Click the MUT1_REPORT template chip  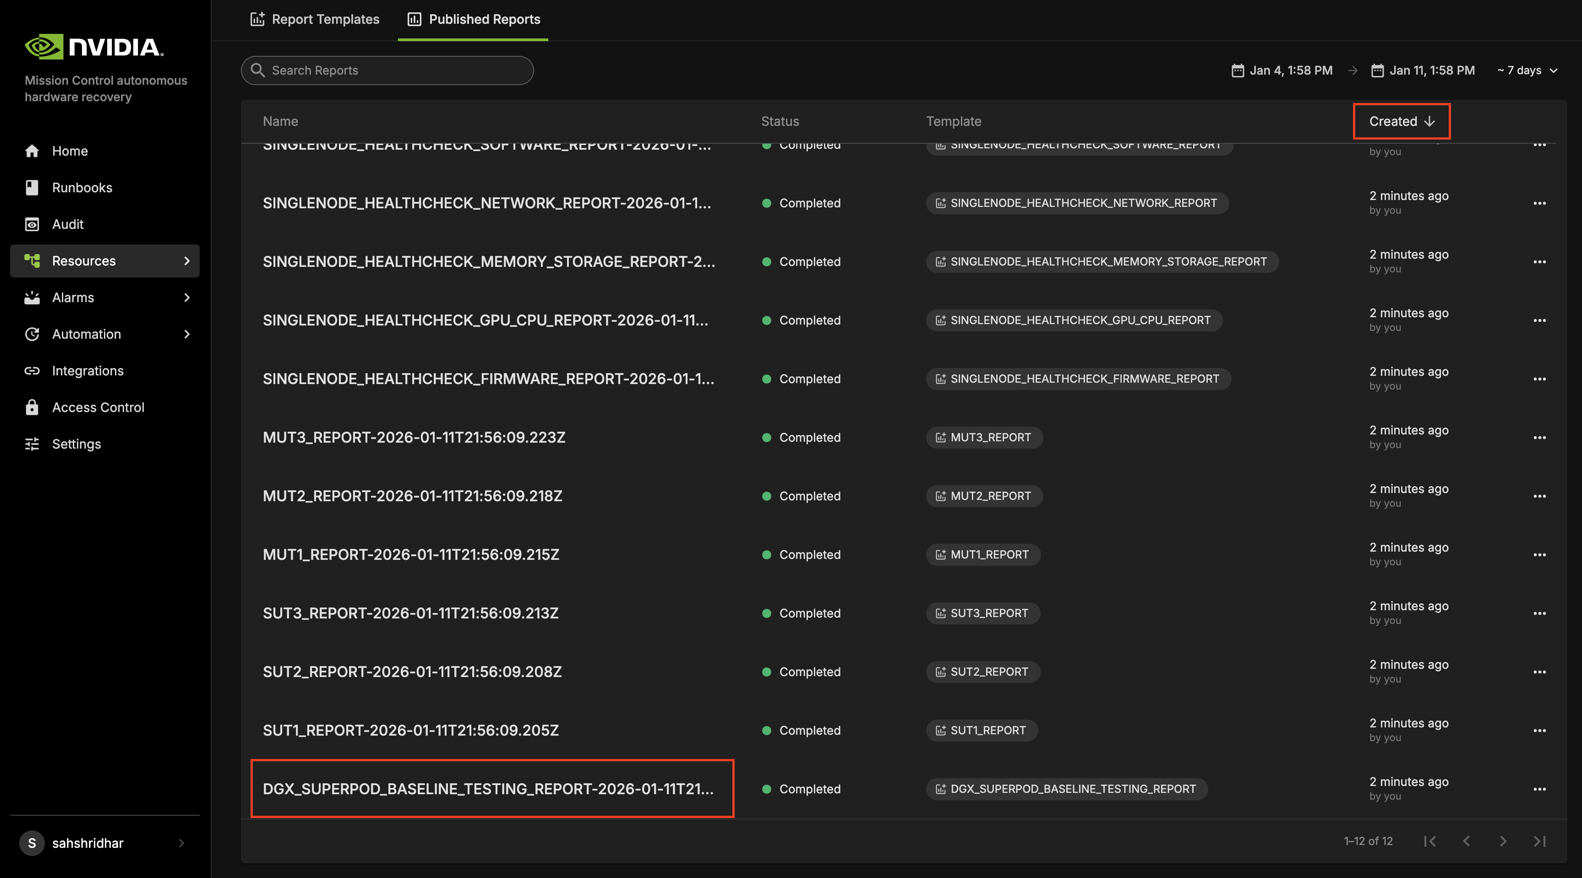983,555
